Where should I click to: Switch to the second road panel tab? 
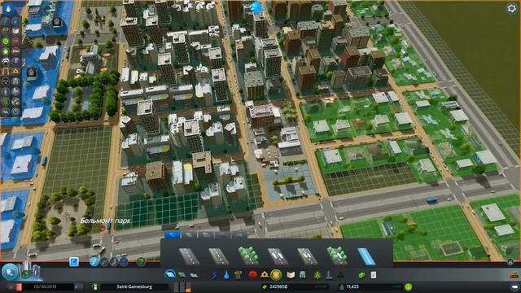(190, 235)
